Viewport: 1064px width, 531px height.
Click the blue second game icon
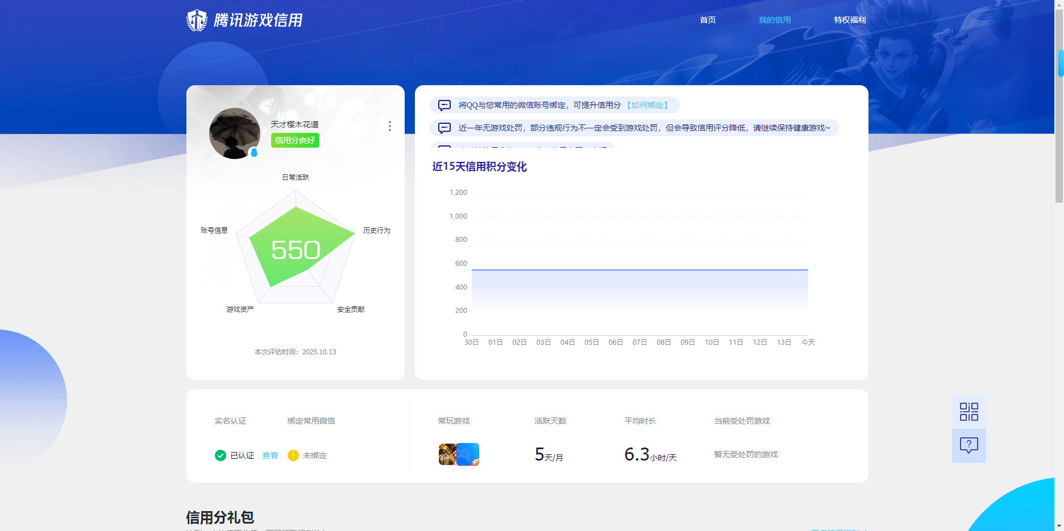click(x=468, y=454)
